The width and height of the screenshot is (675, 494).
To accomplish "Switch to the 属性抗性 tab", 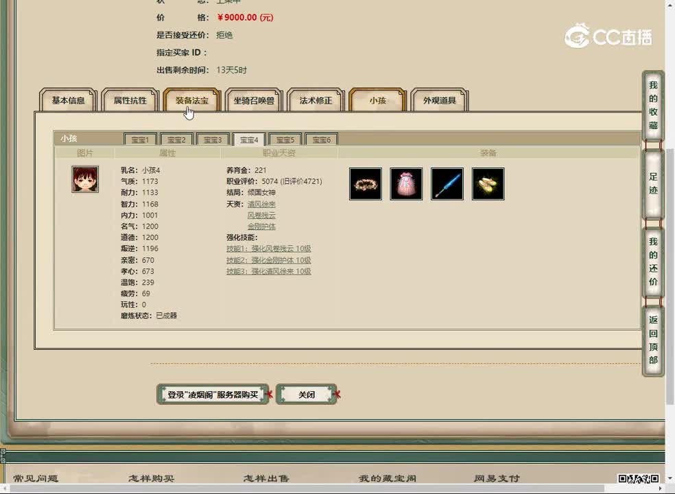I will point(130,100).
